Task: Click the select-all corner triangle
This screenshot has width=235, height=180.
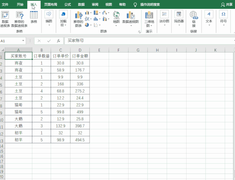Action: click(x=3, y=50)
